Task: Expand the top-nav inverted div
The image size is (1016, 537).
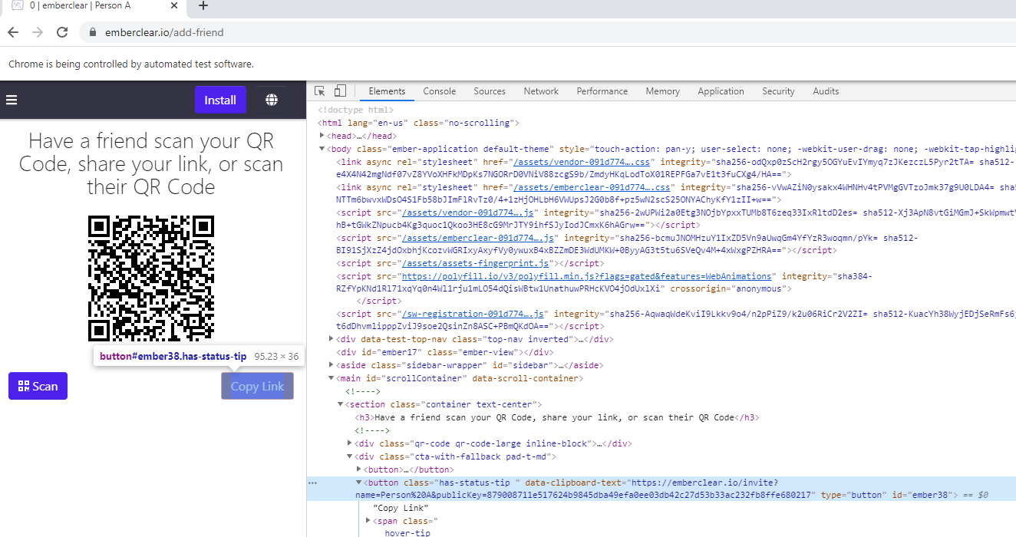Action: click(332, 339)
